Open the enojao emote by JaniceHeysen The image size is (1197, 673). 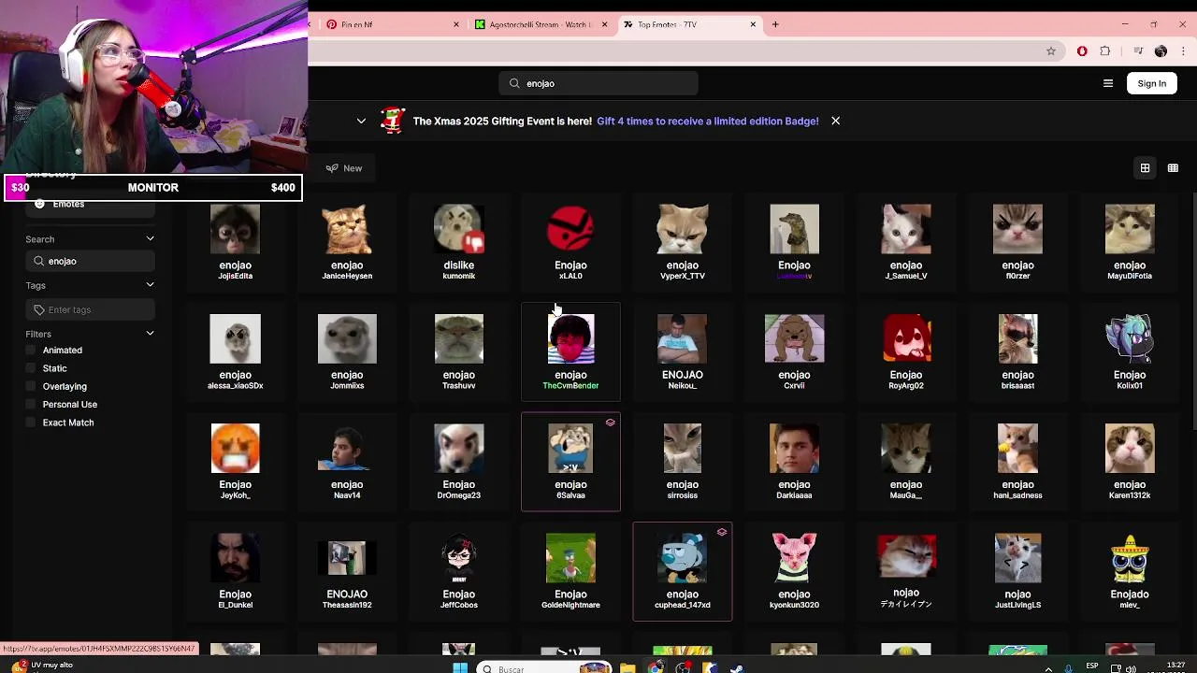pos(347,241)
